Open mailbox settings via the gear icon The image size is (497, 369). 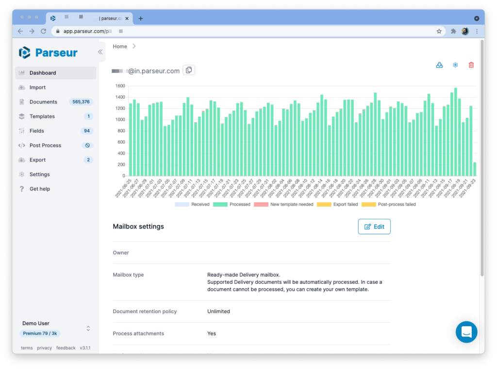tap(455, 64)
